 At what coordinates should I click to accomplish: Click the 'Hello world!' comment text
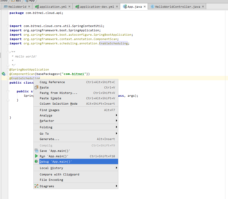pos(26,56)
